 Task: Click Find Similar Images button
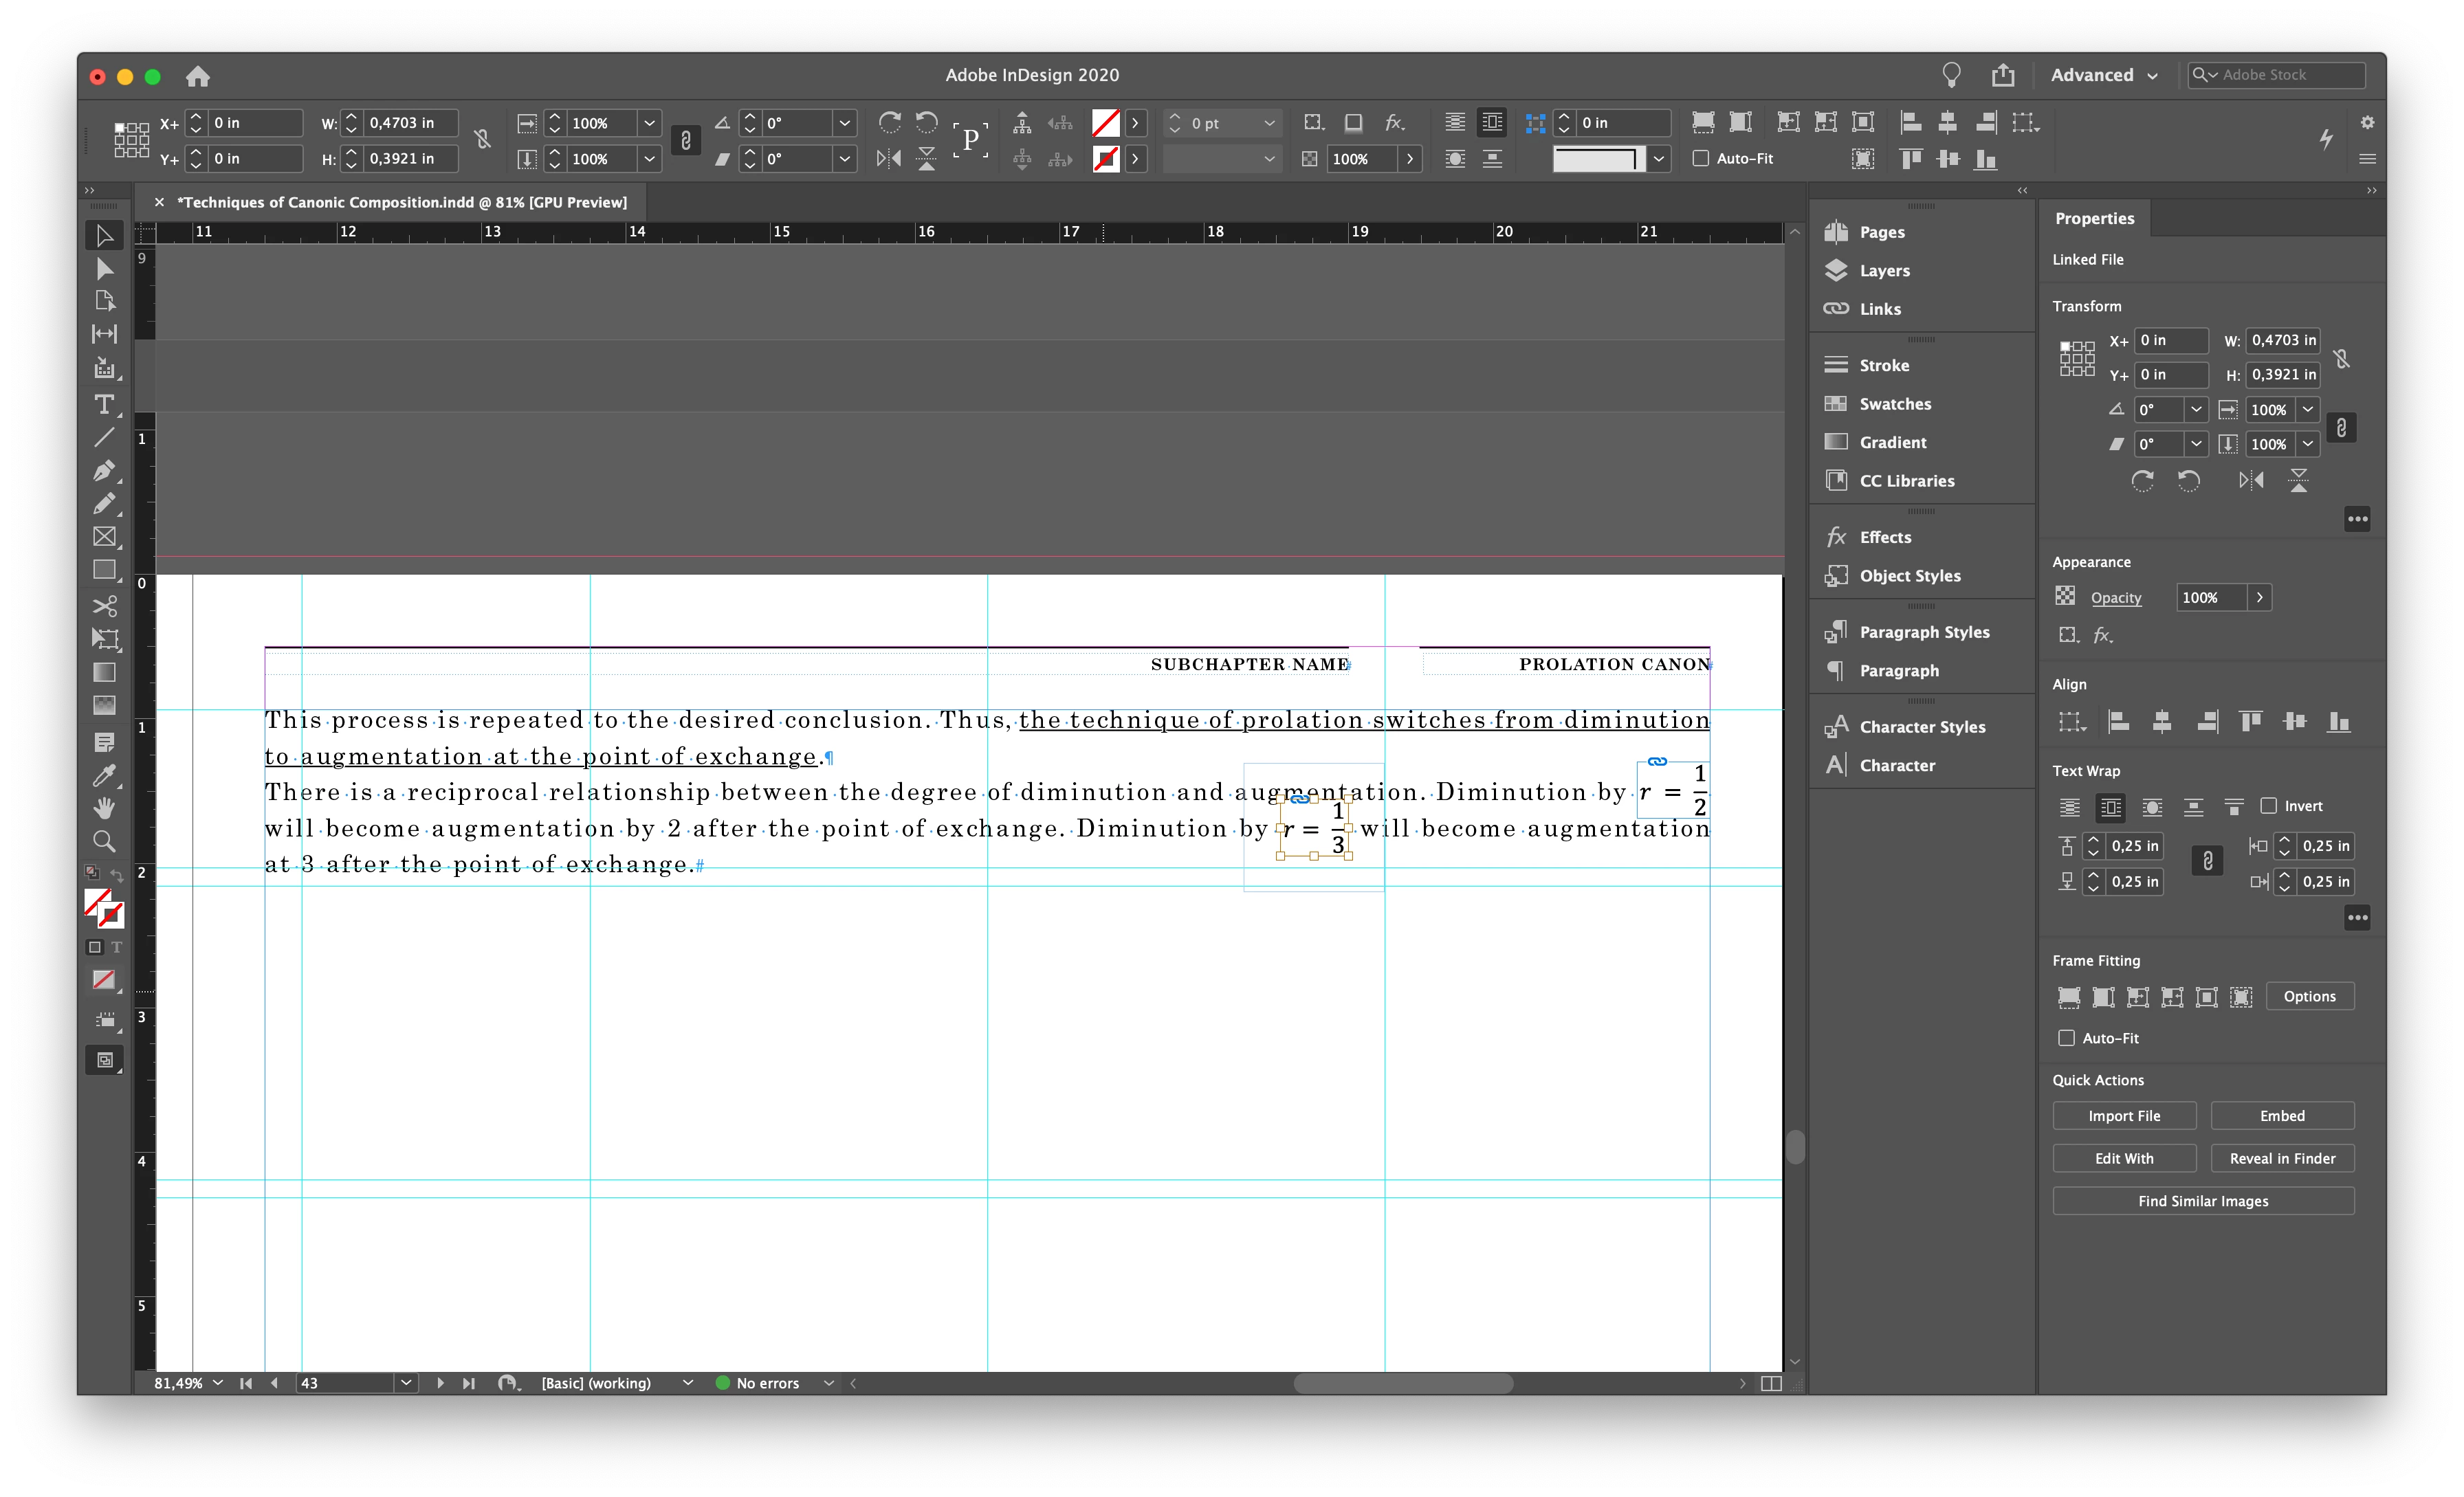2202,1201
